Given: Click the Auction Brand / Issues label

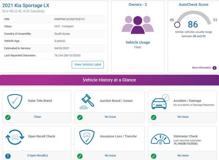Looking at the screenshot, I should [116, 101].
